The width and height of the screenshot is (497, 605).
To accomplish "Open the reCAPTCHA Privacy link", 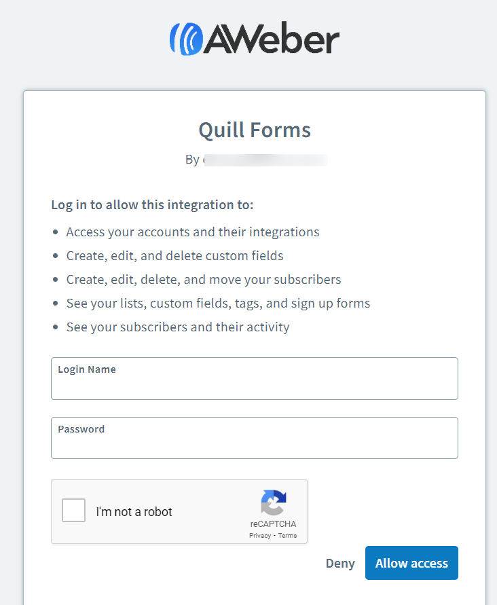I will 260,536.
